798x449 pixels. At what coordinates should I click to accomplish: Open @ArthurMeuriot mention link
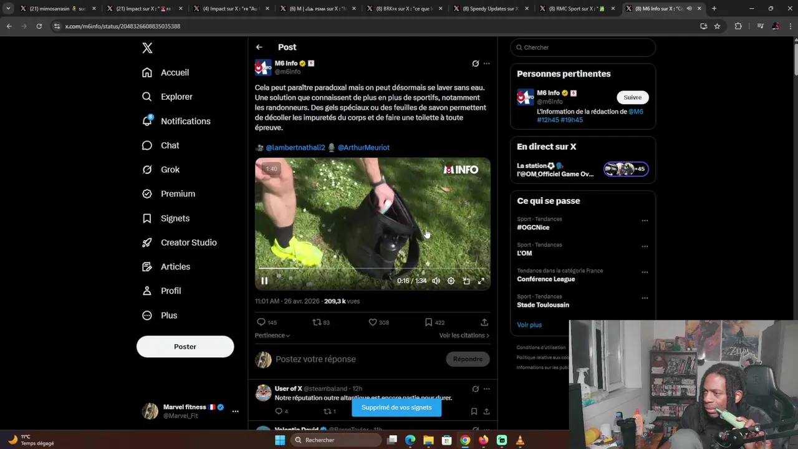point(363,148)
